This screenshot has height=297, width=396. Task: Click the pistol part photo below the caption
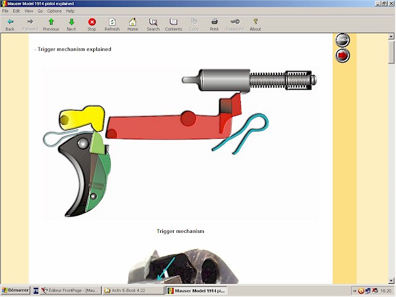click(183, 266)
